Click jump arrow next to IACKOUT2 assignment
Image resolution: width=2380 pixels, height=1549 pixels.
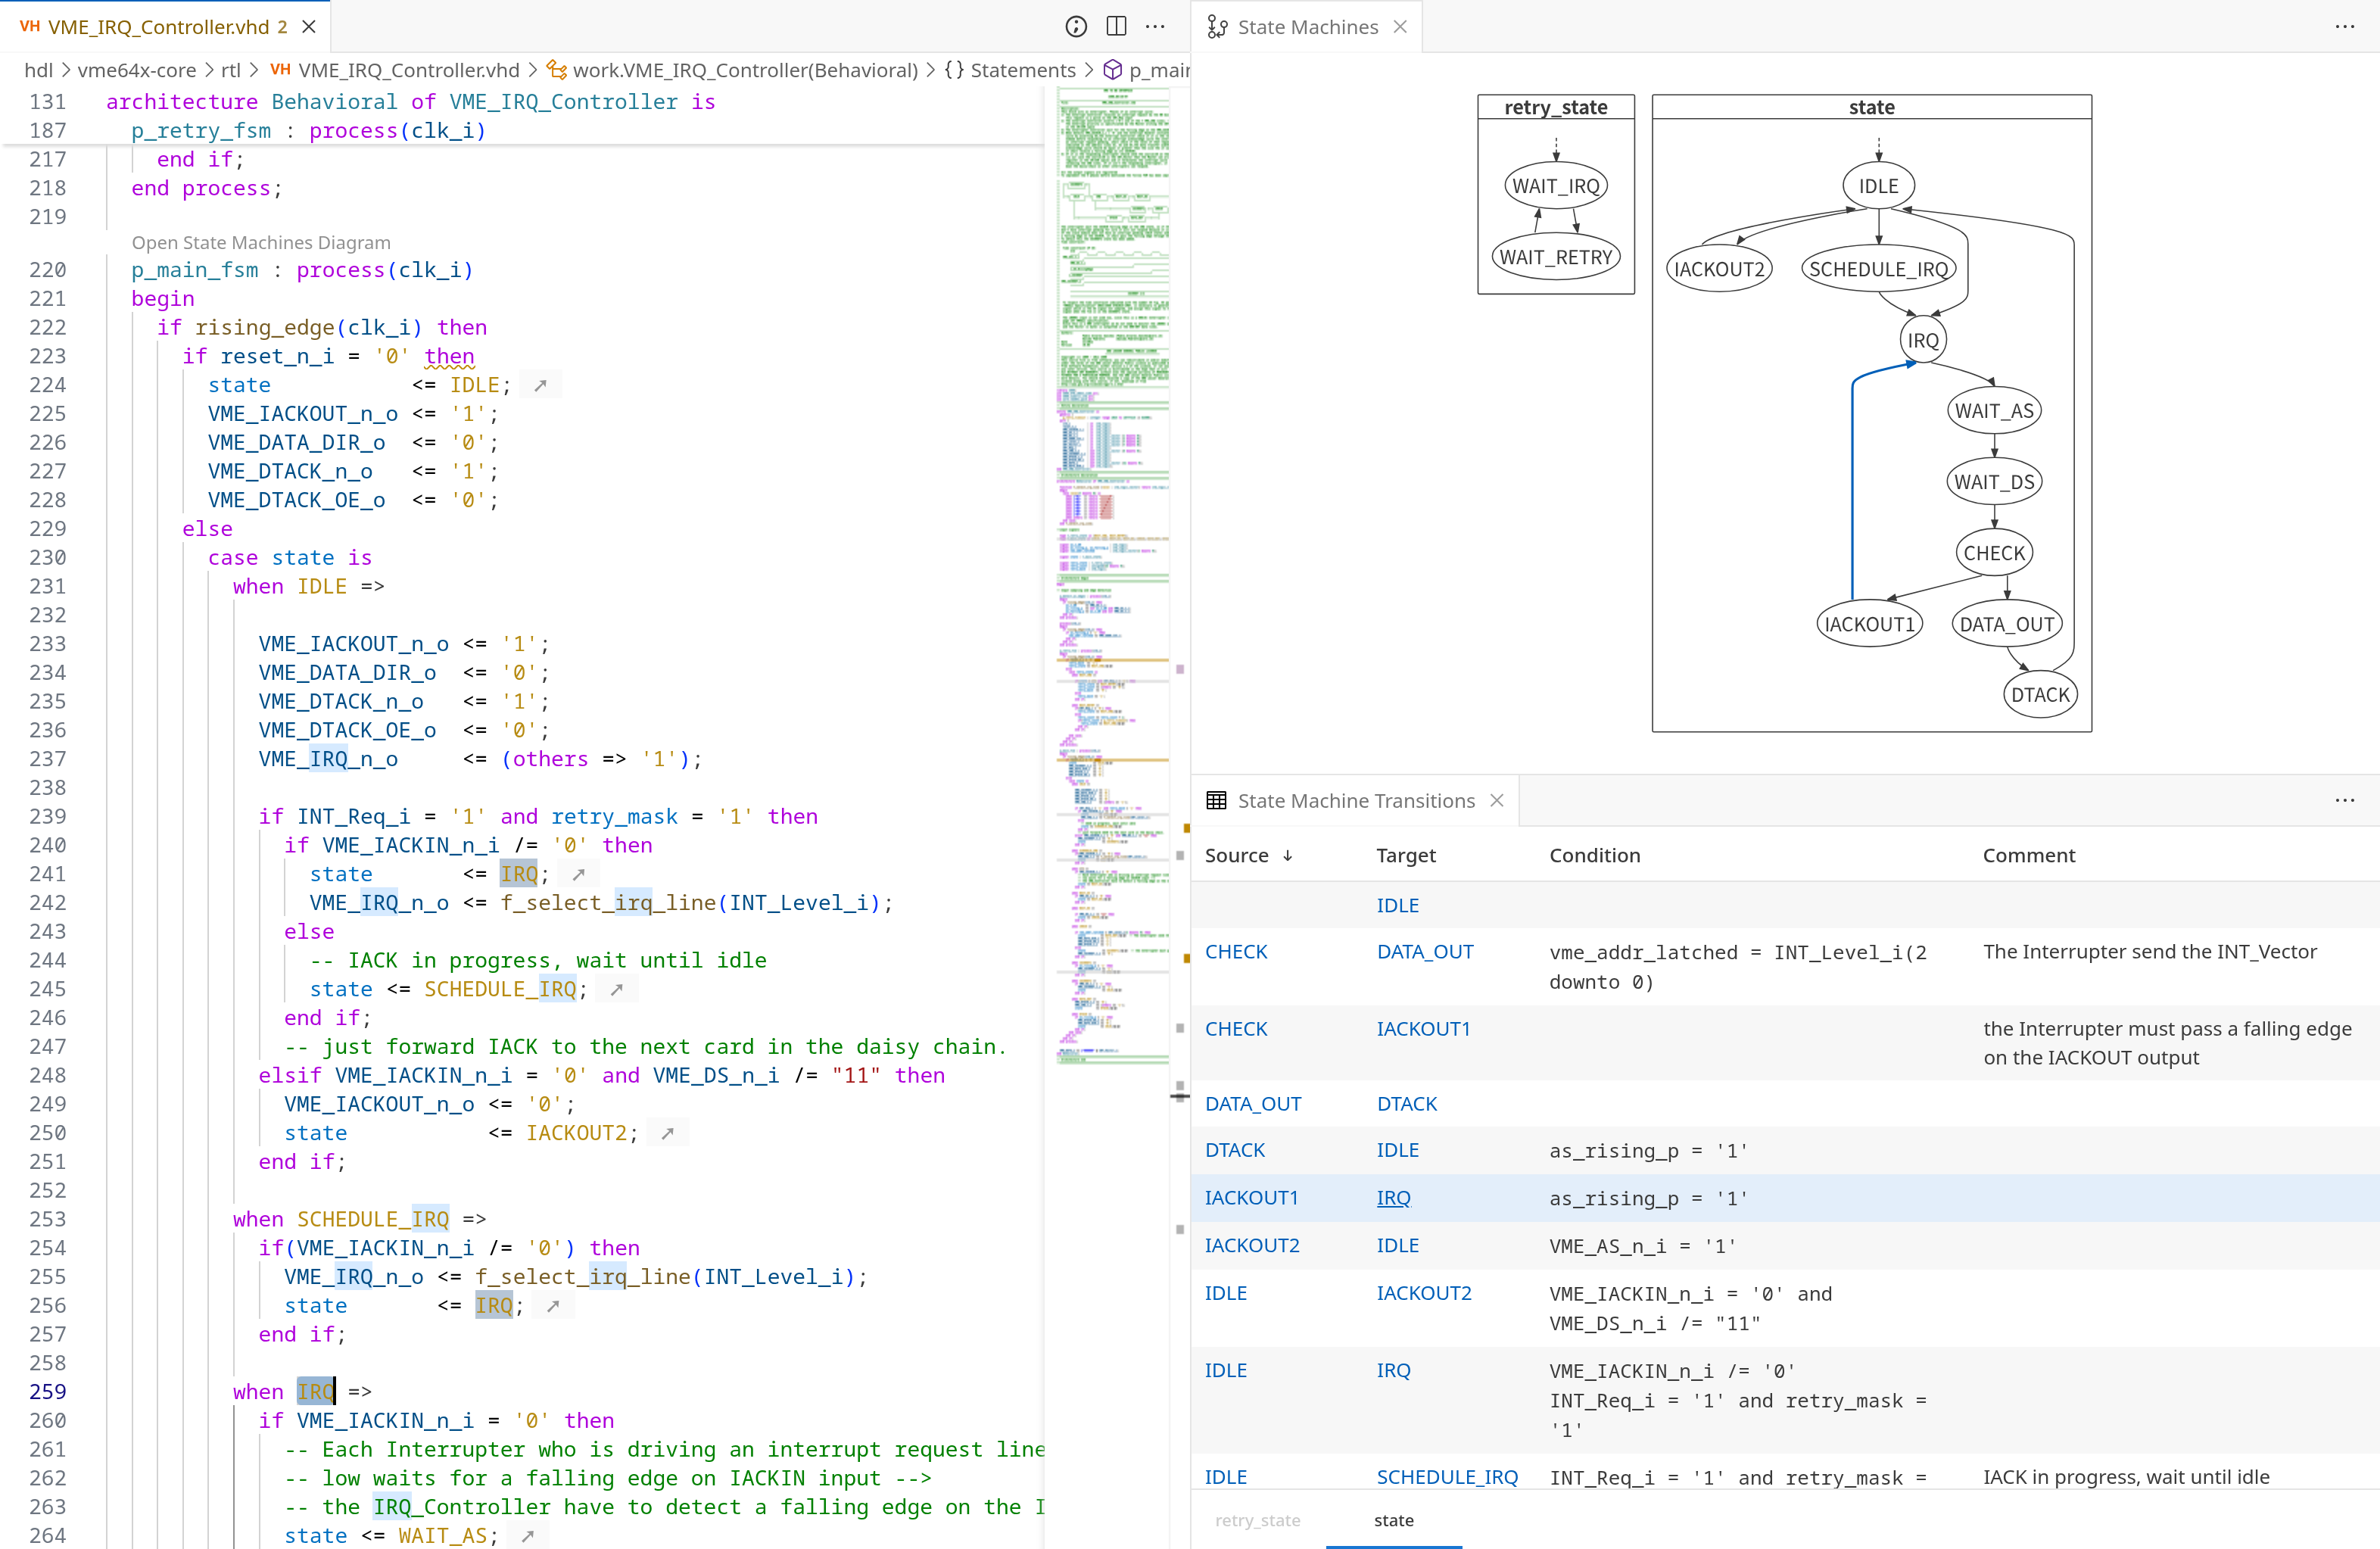click(668, 1133)
